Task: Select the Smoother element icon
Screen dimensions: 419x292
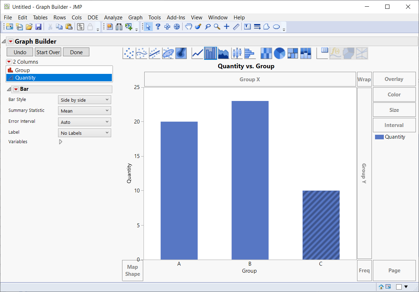Action: click(x=141, y=53)
